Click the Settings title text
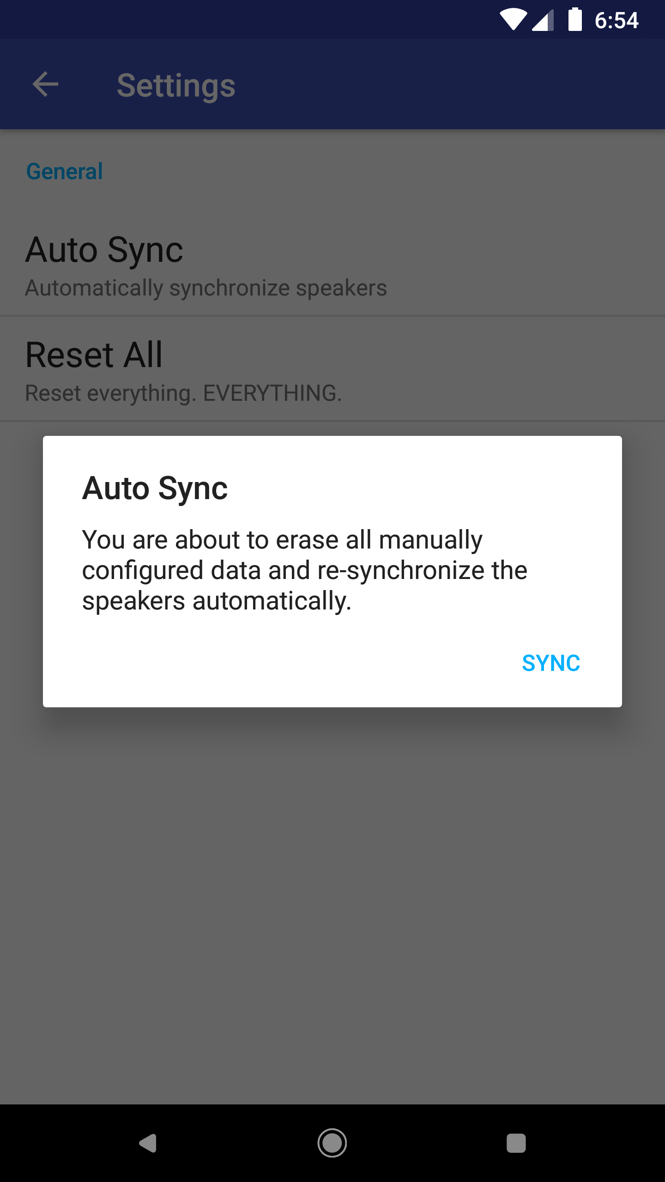This screenshot has height=1182, width=665. coord(176,86)
